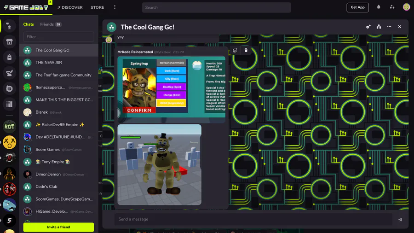Image resolution: width=414 pixels, height=233 pixels.
Task: Switch to the Chats tab
Action: (x=29, y=24)
